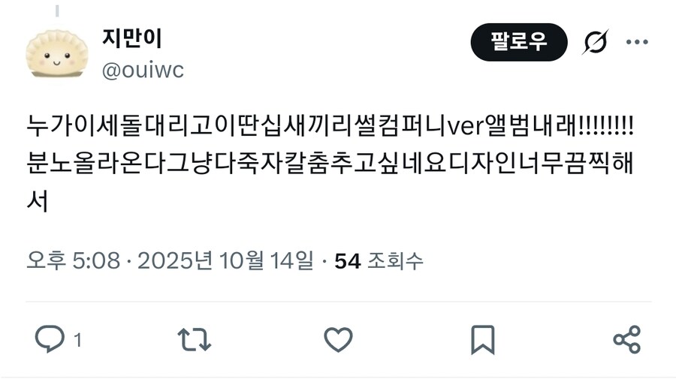
Task: Click the tweet line starting with 분노올라온다
Action: click(330, 163)
